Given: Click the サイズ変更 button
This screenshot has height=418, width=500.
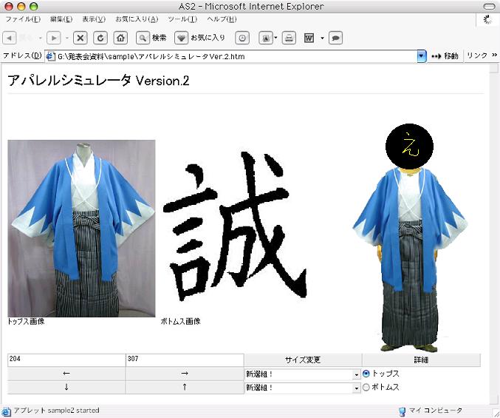Looking at the screenshot, I should coord(303,360).
